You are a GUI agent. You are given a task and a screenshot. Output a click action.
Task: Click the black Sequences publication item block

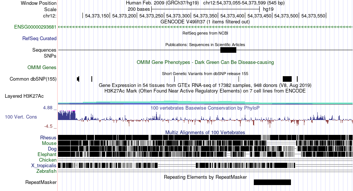click(228, 50)
